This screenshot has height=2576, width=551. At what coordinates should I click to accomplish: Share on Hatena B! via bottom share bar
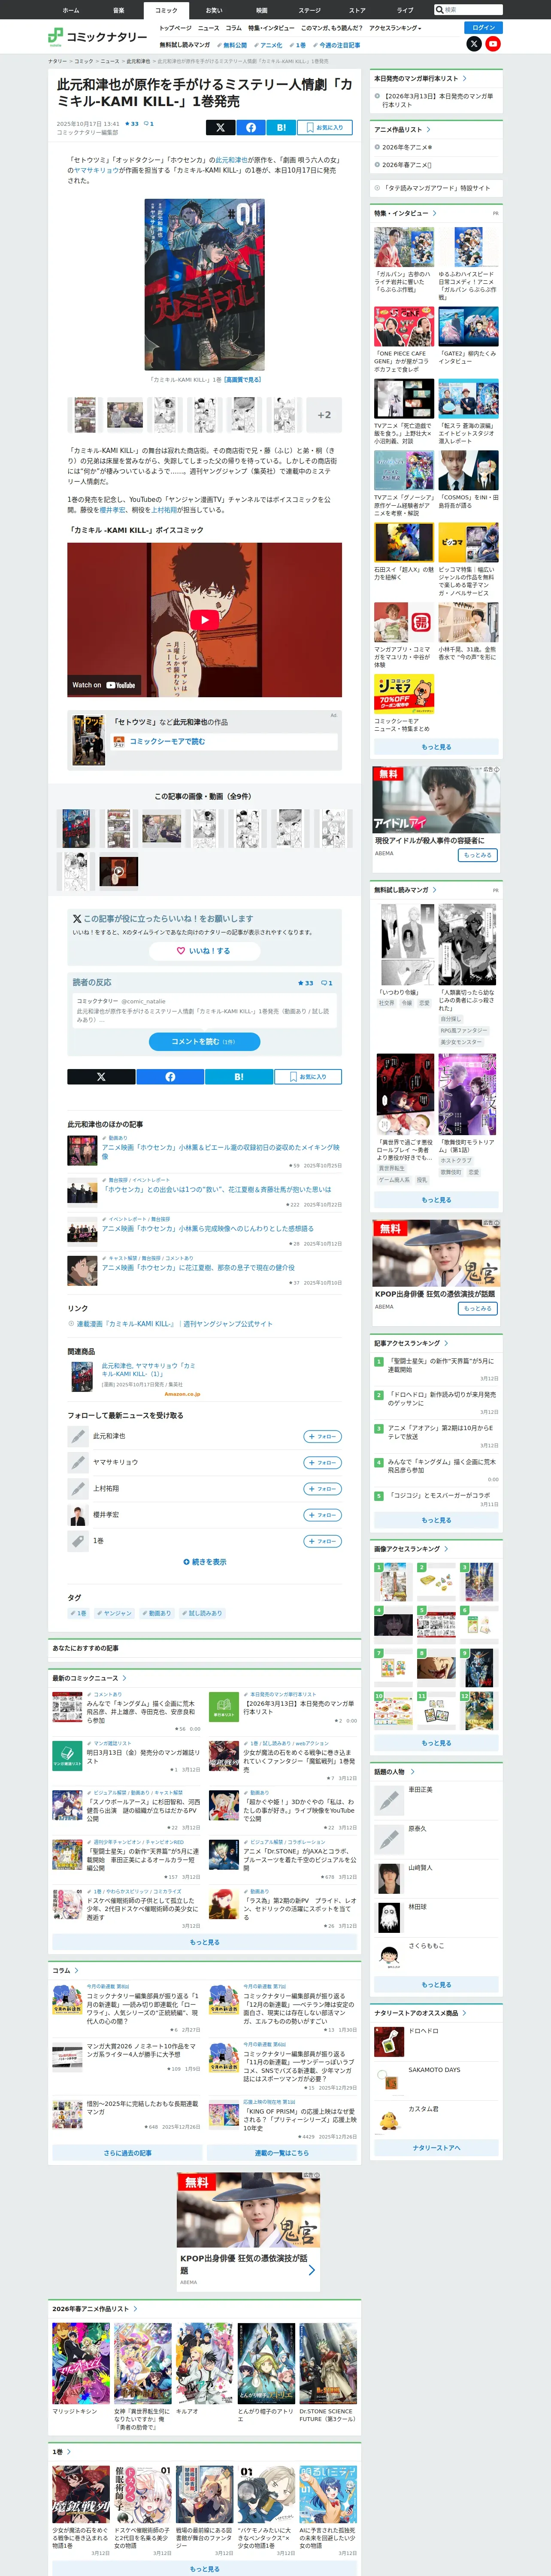tap(239, 1077)
